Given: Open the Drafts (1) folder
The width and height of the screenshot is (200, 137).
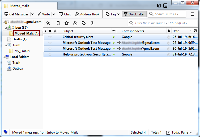Looking at the screenshot, I should pos(19,39).
